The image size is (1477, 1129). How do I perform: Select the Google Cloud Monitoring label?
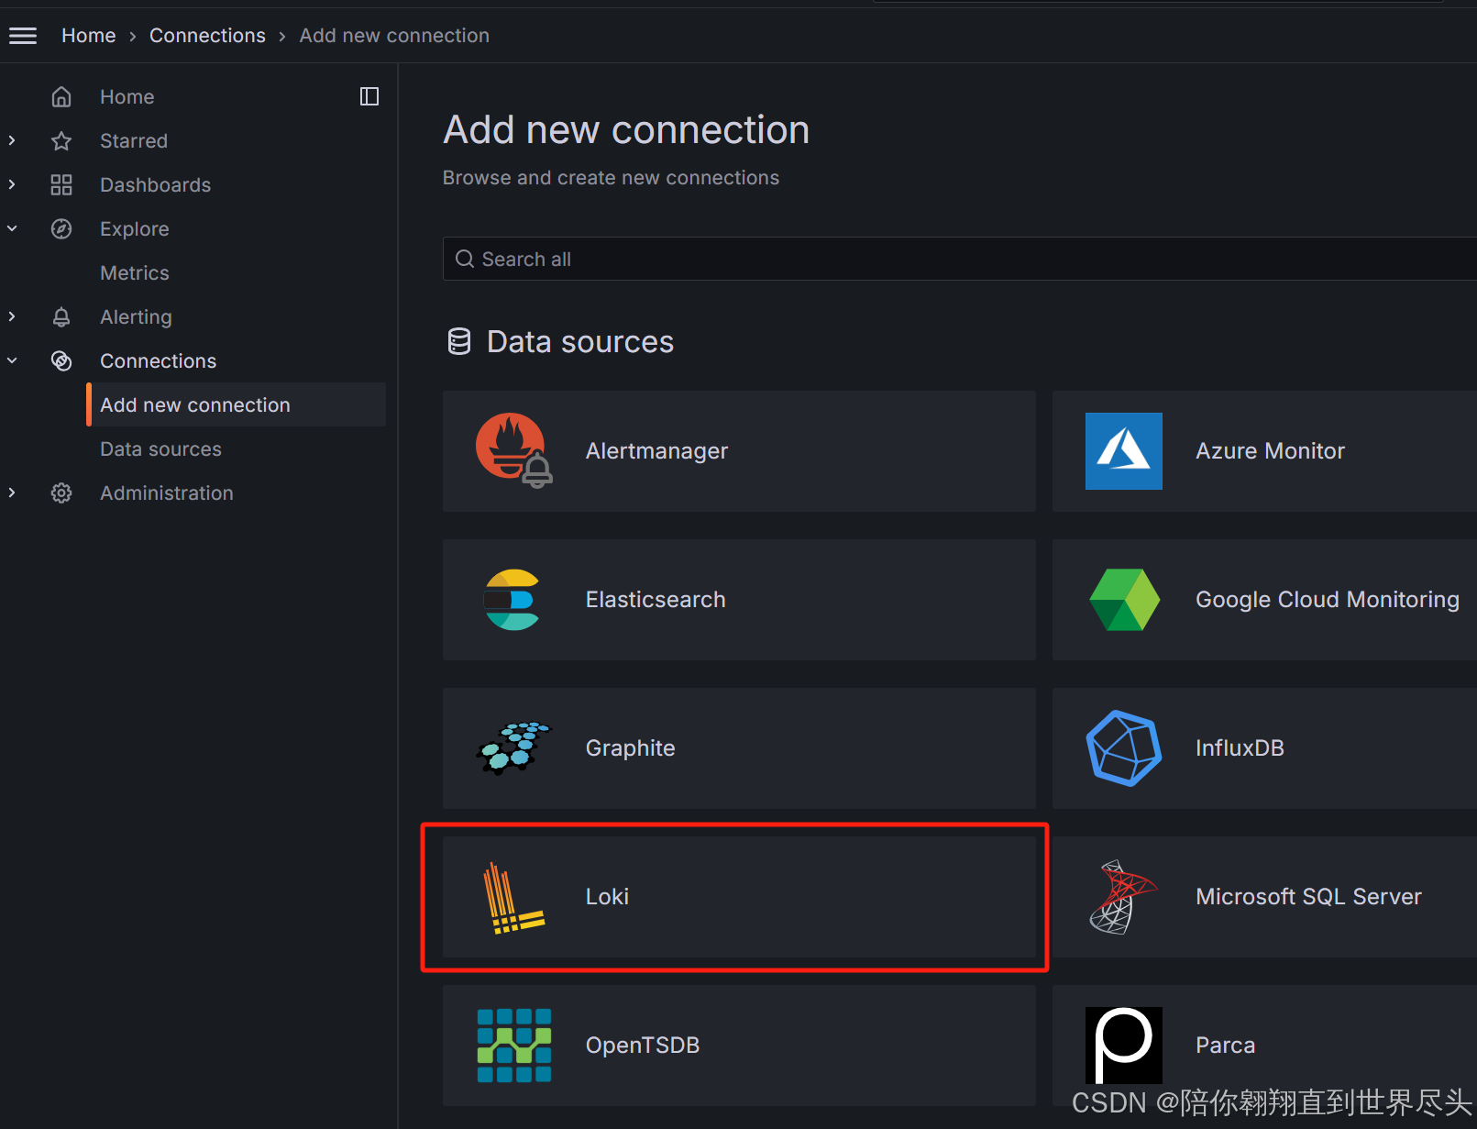(1327, 600)
